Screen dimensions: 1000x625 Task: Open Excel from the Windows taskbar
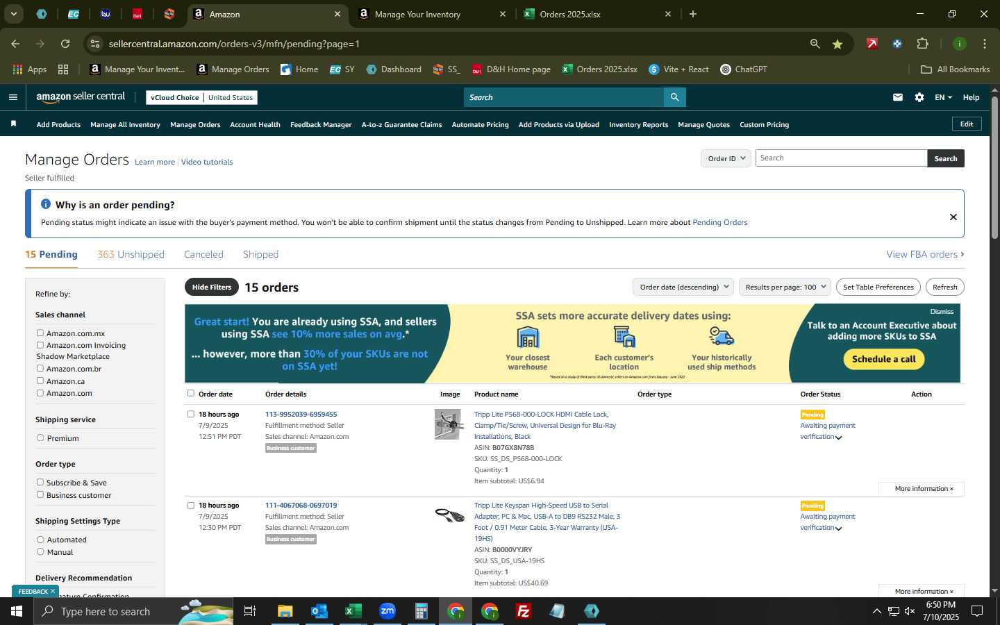(x=353, y=611)
